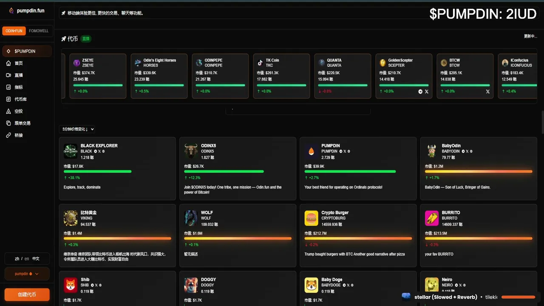The image size is (544, 306).
Task: Click stellar (Slowed + Reverb) track title
Action: click(x=446, y=297)
